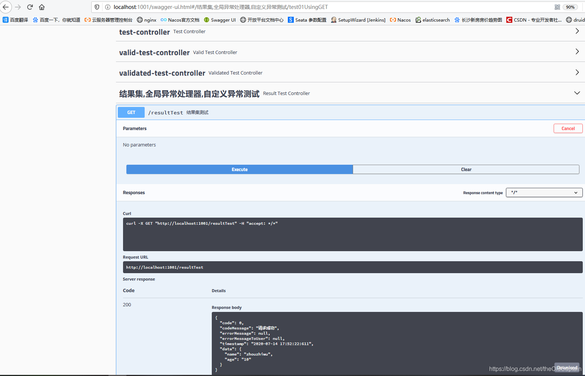Click the shield tracking protection icon
This screenshot has width=585, height=376.
(x=97, y=7)
